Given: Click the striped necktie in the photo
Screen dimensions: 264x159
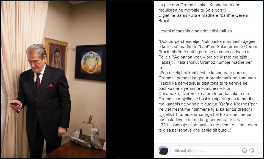Looking at the screenshot, I should 37,83.
